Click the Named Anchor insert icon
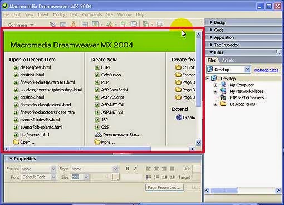The width and height of the screenshot is (284, 205). (x=74, y=24)
